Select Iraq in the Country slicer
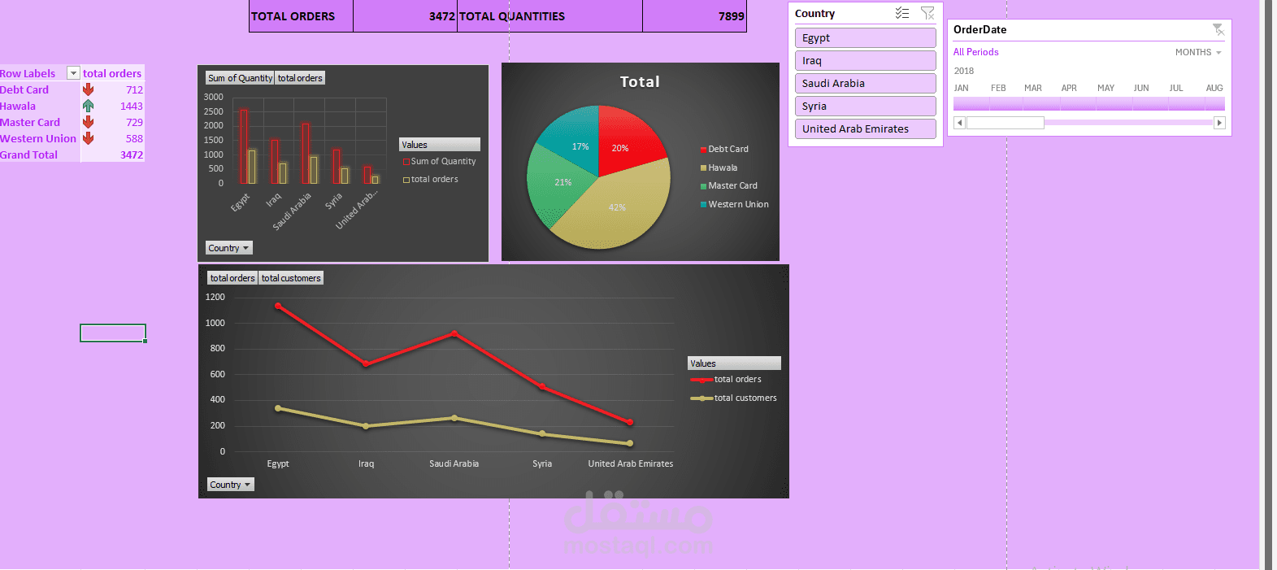The height and width of the screenshot is (570, 1277). [x=865, y=61]
